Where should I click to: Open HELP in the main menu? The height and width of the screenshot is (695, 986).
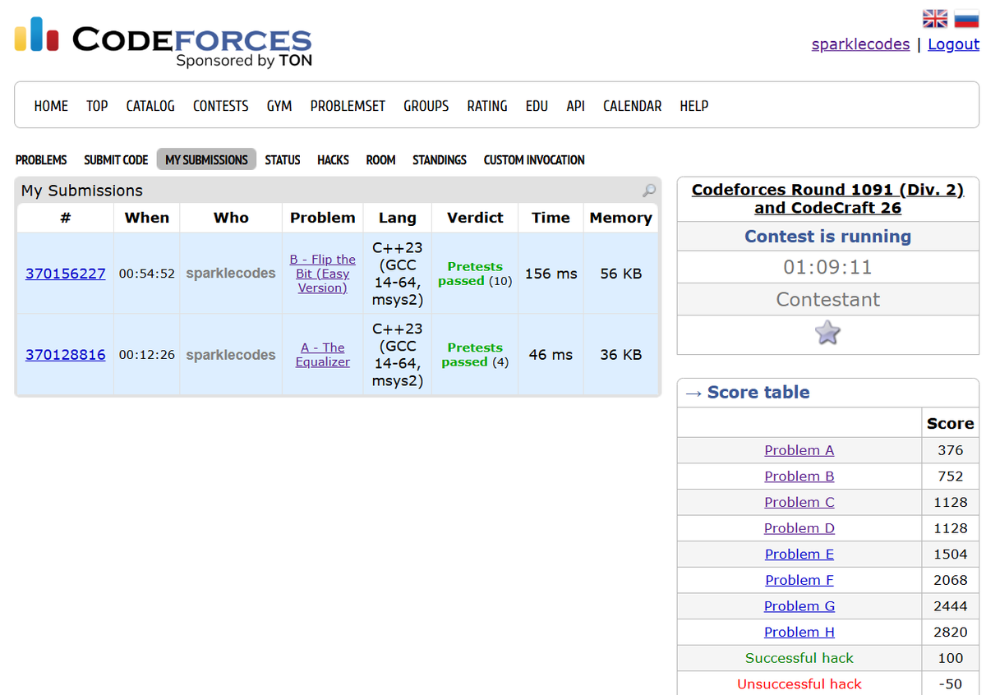(694, 106)
